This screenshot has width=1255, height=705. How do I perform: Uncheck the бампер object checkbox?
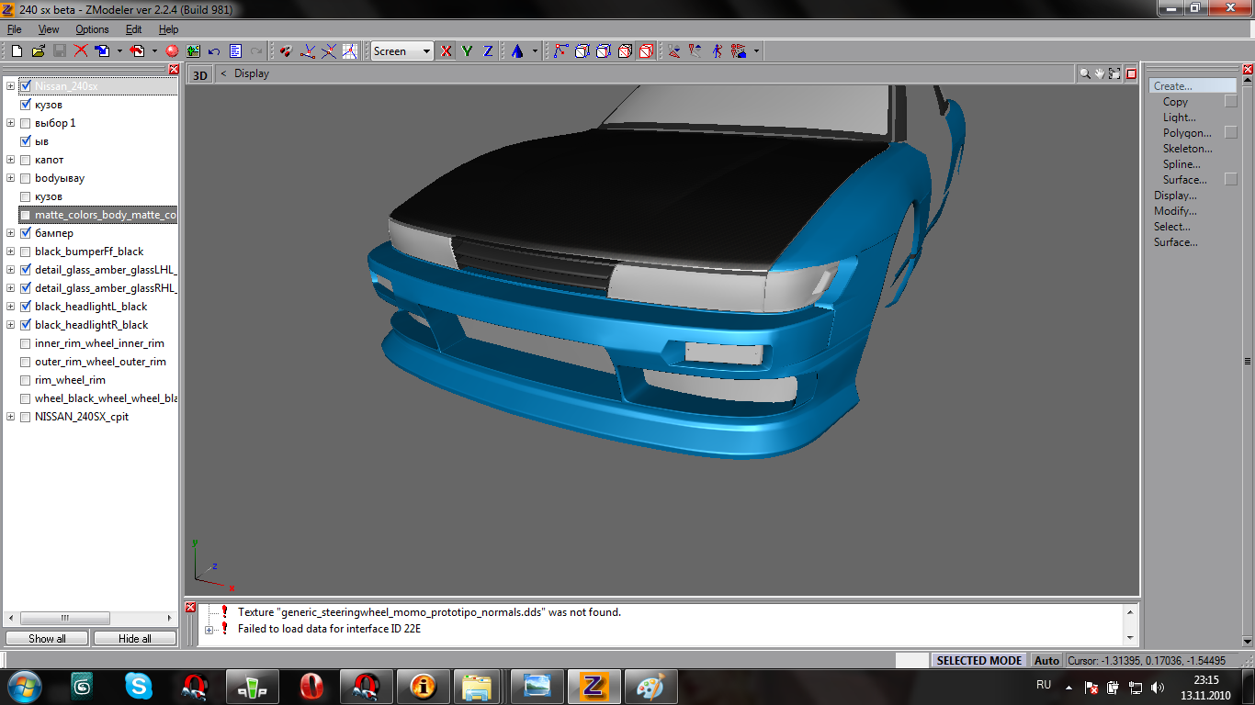pyautogui.click(x=26, y=233)
